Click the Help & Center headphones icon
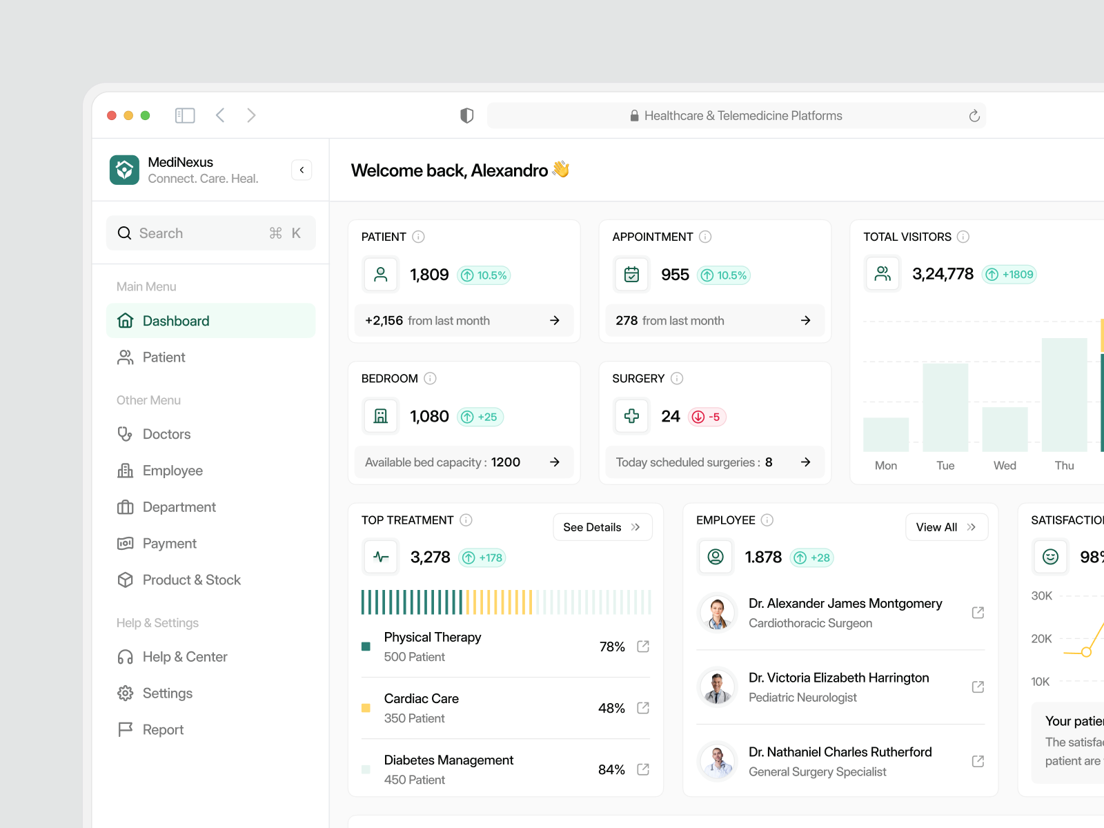 125,656
